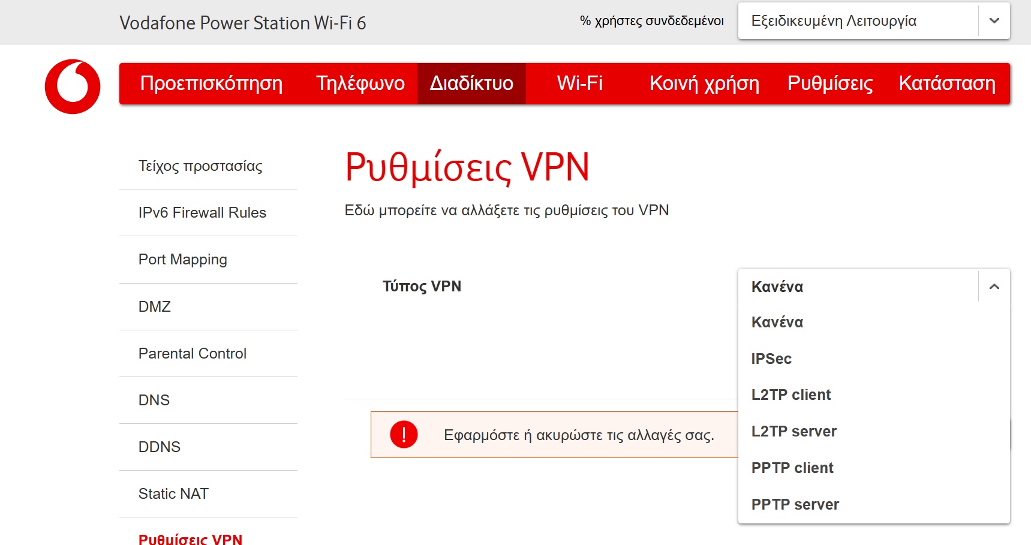Expand the Expert Mode dropdown arrow

994,21
